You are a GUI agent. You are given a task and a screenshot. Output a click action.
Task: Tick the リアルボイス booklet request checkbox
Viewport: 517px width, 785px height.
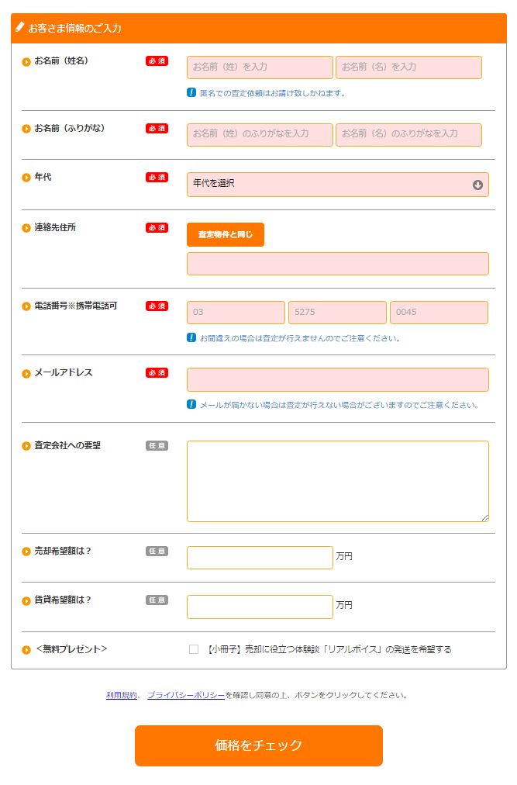(194, 649)
